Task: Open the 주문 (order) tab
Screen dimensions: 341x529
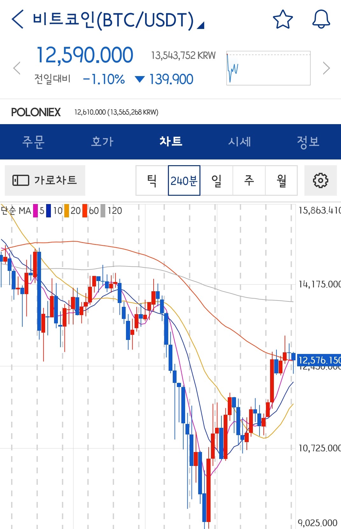Action: click(33, 142)
